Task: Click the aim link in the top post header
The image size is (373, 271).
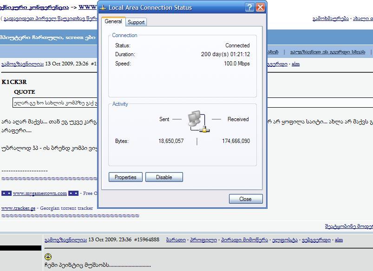Action: pos(295,64)
